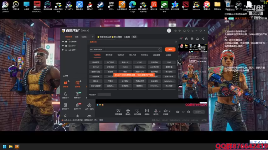Add phone screen mirroring source
268x150 pixels.
137,112
